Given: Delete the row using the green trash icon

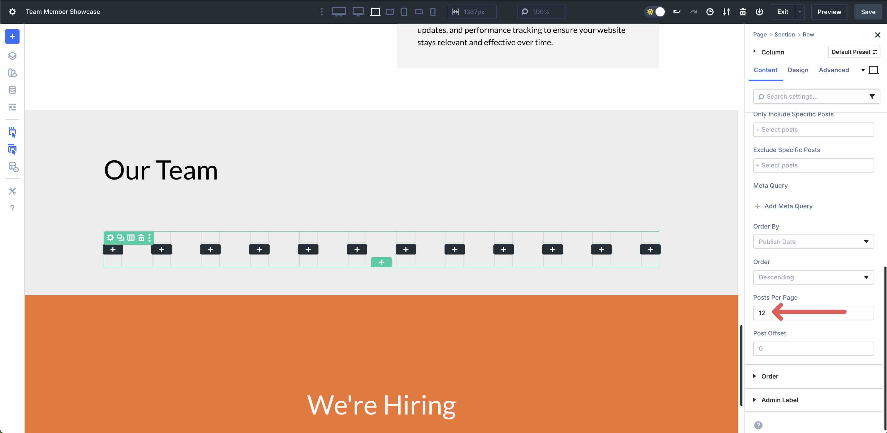Looking at the screenshot, I should 141,238.
